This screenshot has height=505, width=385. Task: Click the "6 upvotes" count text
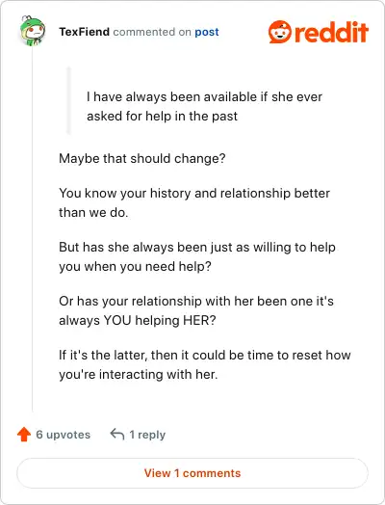point(63,435)
